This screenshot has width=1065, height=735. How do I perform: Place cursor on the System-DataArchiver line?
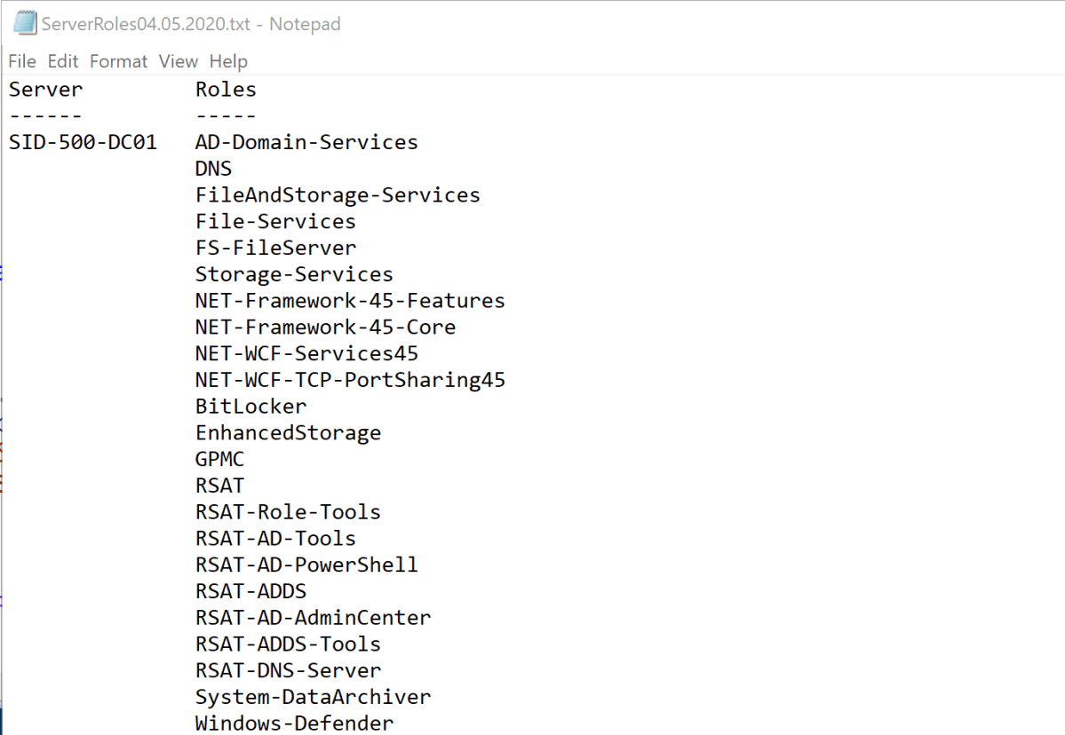tap(313, 697)
